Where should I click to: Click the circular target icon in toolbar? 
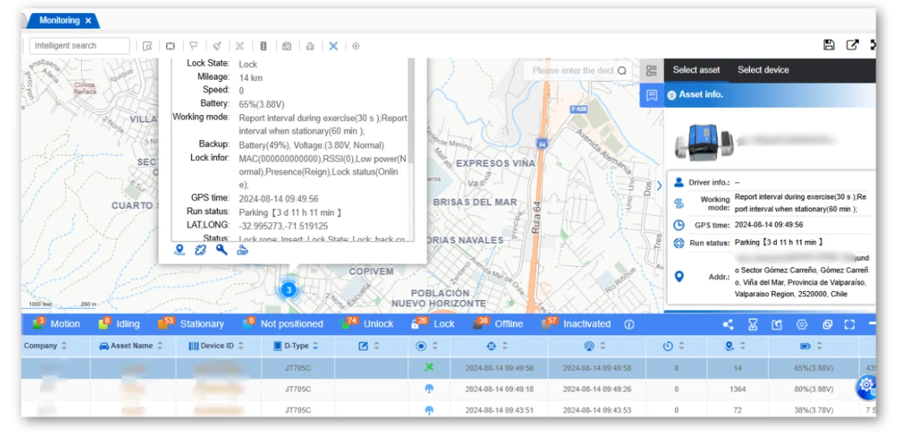pos(356,46)
